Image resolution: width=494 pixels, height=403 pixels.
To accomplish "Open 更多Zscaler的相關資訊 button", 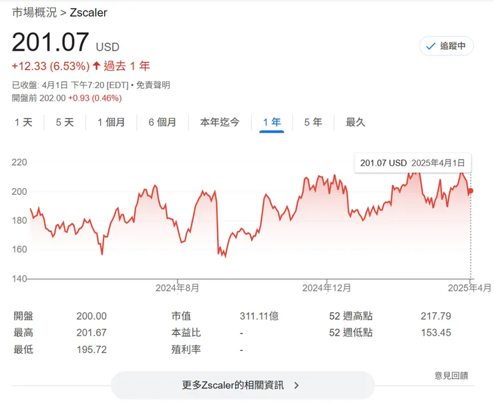I will (x=242, y=385).
